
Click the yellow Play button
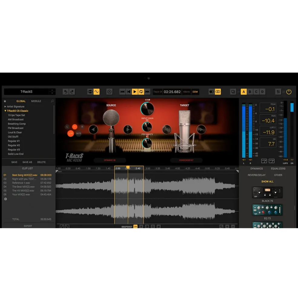135,92
